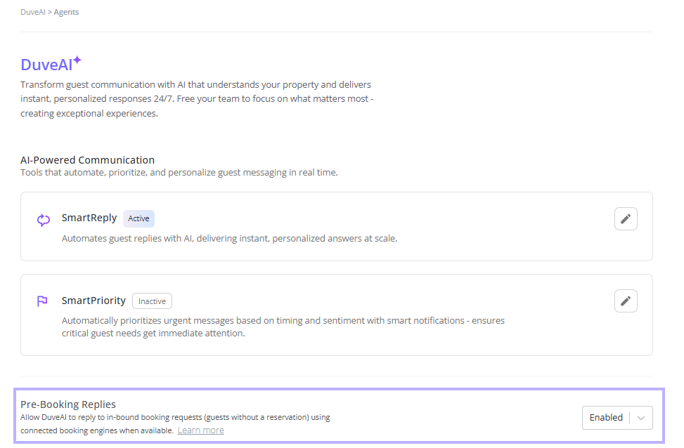
Task: Click the 'Tools that automate, prioritize' subtitle
Action: [x=179, y=173]
